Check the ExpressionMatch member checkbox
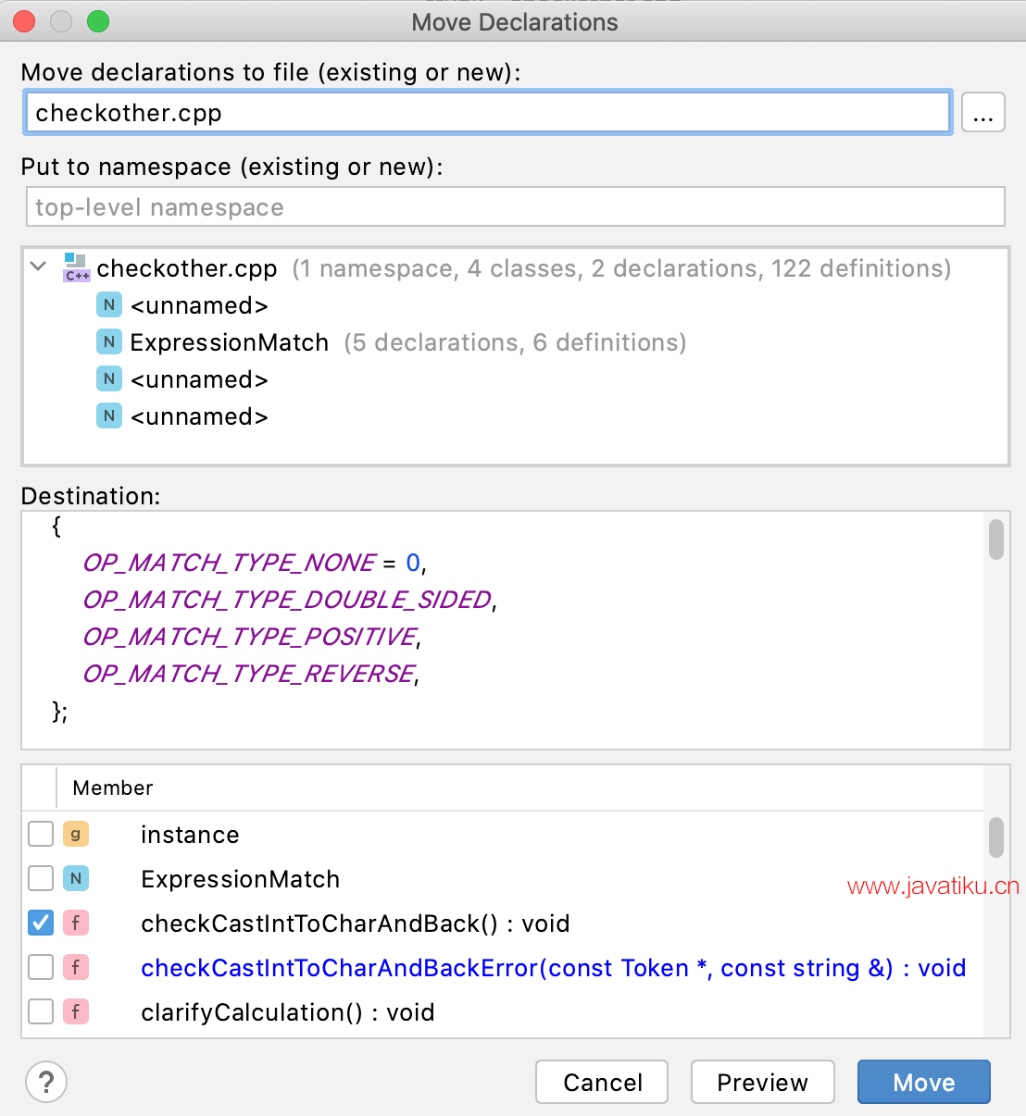Viewport: 1026px width, 1116px height. tap(41, 878)
